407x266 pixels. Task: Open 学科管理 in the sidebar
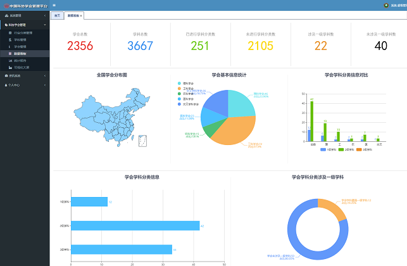[x=25, y=40]
